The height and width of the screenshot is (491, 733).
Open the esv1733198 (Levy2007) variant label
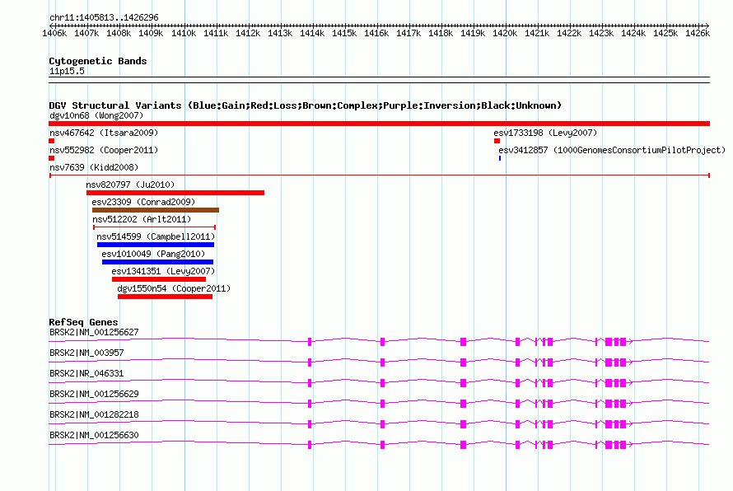click(x=545, y=133)
